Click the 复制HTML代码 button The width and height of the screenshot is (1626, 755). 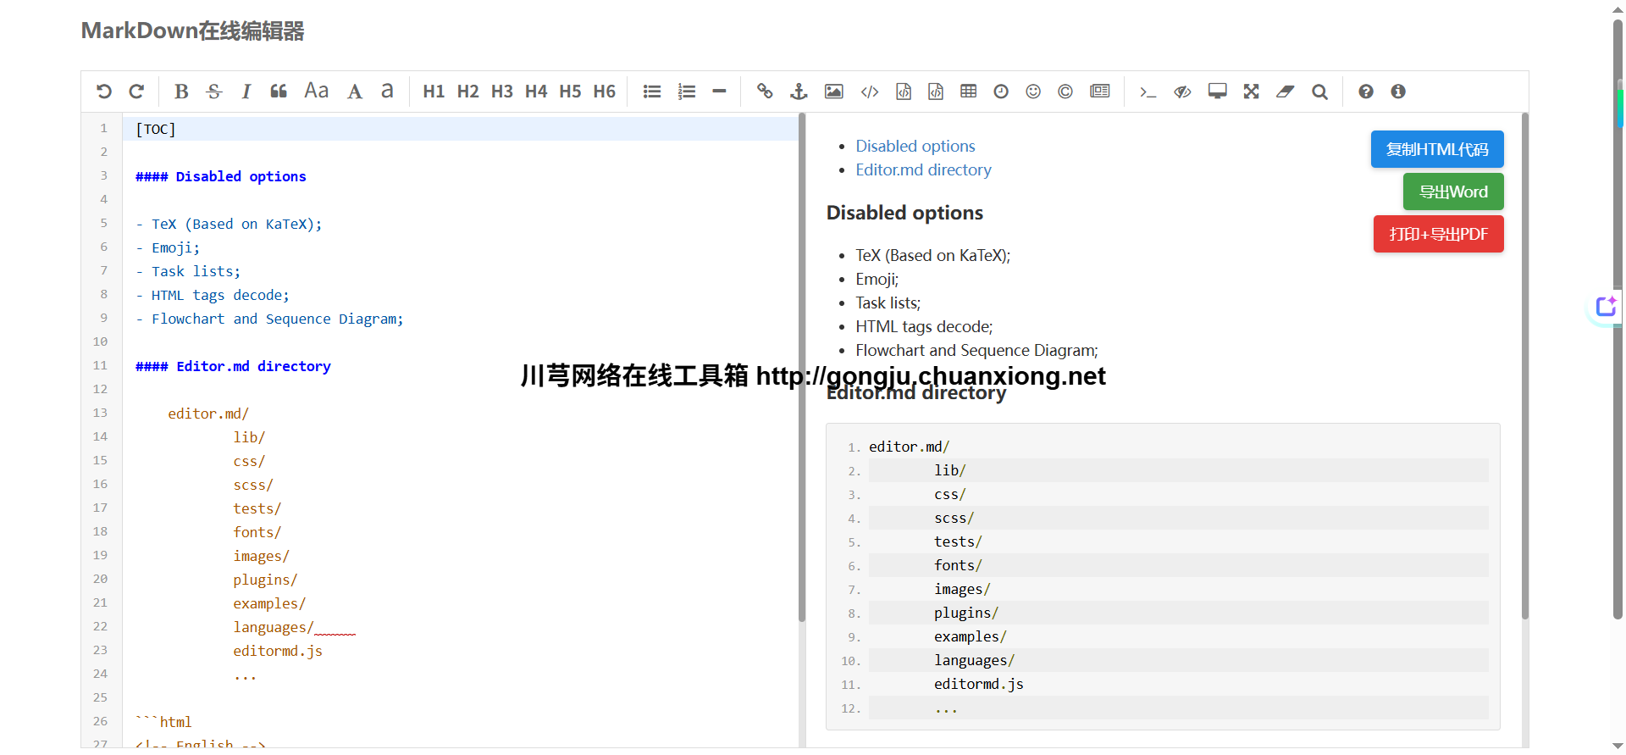(1437, 149)
